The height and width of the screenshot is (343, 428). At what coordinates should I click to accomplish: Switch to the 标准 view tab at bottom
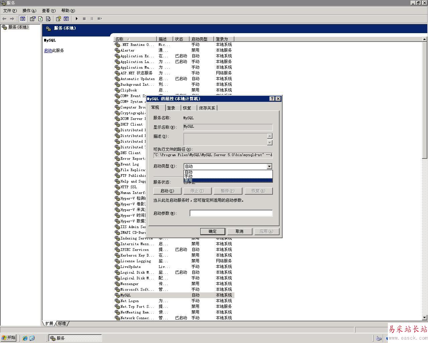point(62,323)
